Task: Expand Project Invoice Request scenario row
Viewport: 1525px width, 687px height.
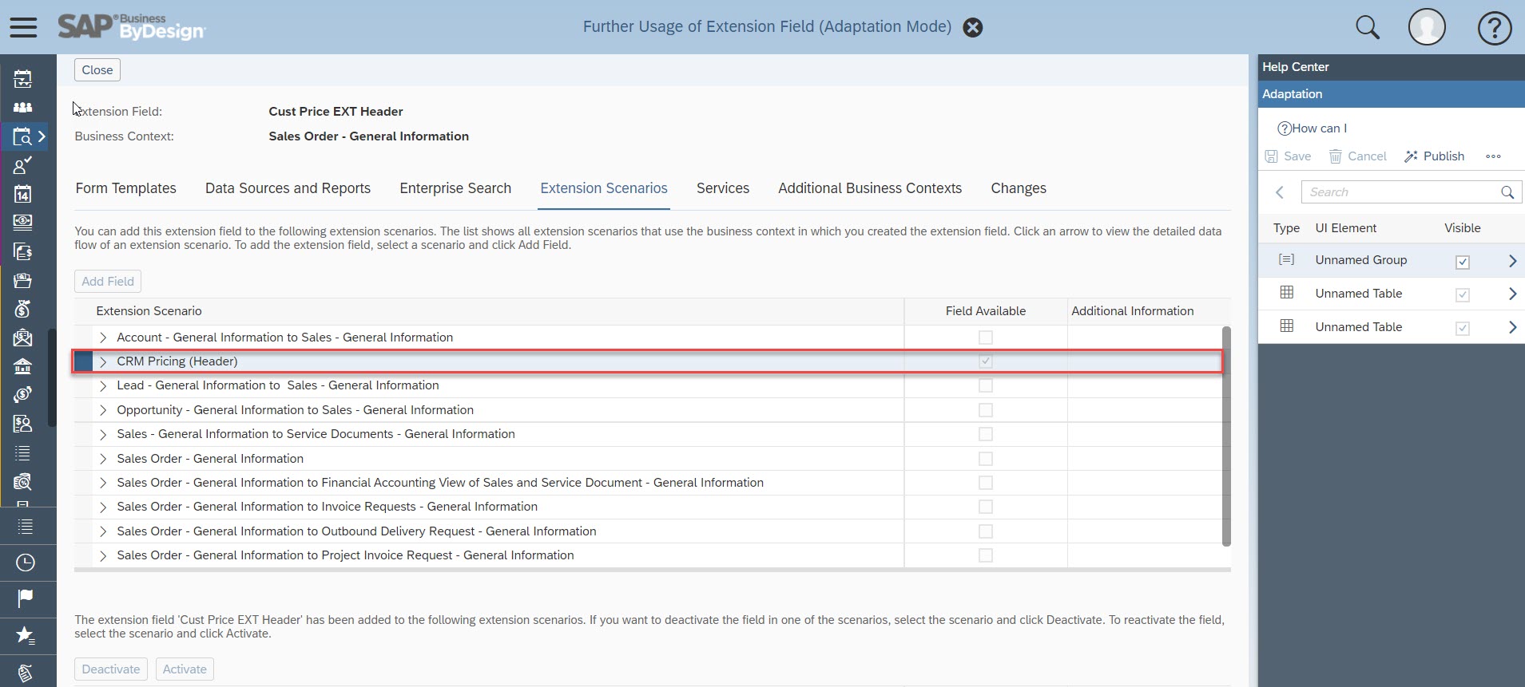Action: pyautogui.click(x=103, y=555)
